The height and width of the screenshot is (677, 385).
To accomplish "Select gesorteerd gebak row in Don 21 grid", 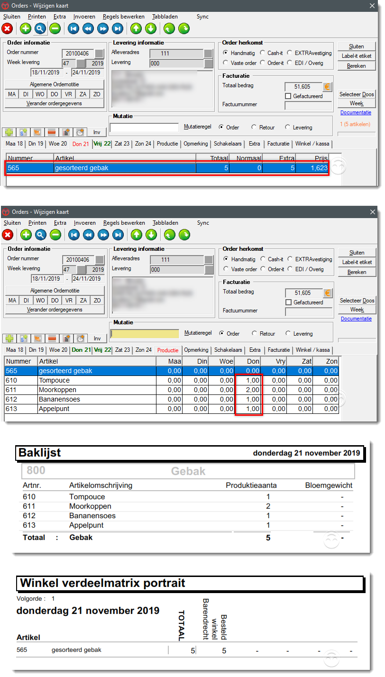I will pyautogui.click(x=167, y=168).
